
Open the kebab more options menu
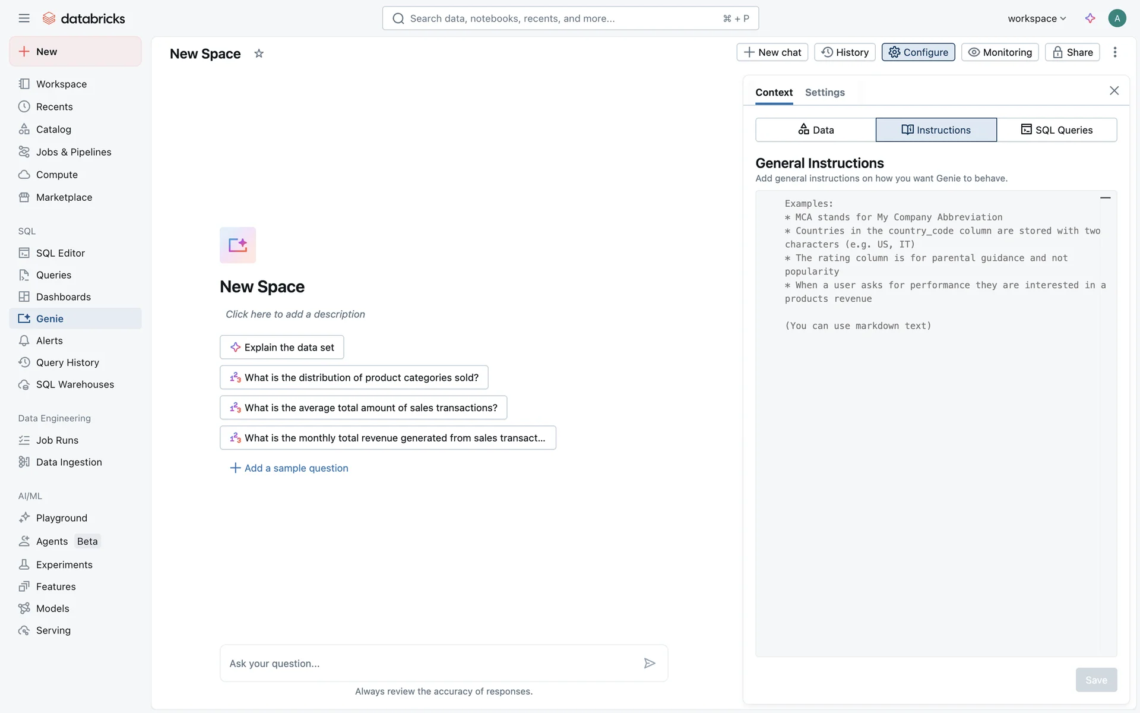[1115, 52]
